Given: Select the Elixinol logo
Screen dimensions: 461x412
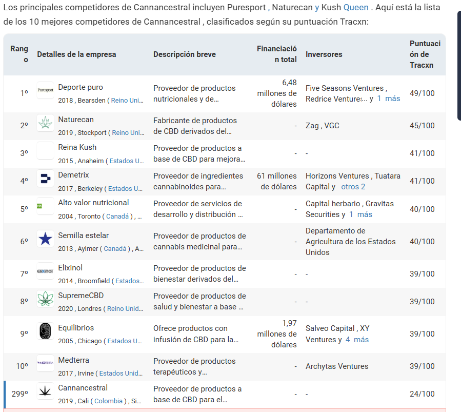Looking at the screenshot, I should coord(45,271).
